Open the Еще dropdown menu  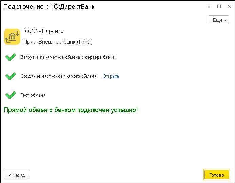pyautogui.click(x=219, y=20)
